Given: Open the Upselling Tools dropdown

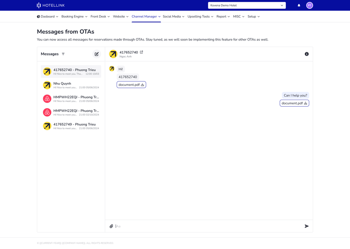Looking at the screenshot, I should tap(200, 16).
